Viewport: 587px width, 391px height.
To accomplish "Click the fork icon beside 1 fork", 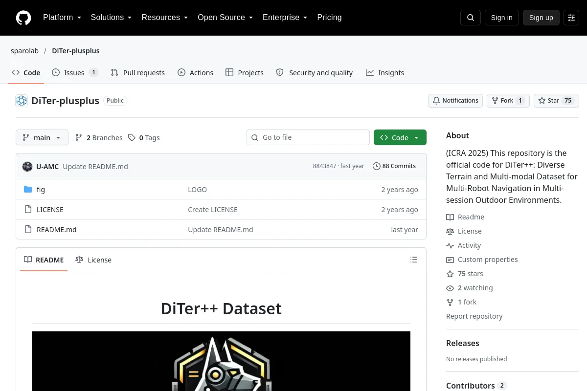I will pos(450,302).
